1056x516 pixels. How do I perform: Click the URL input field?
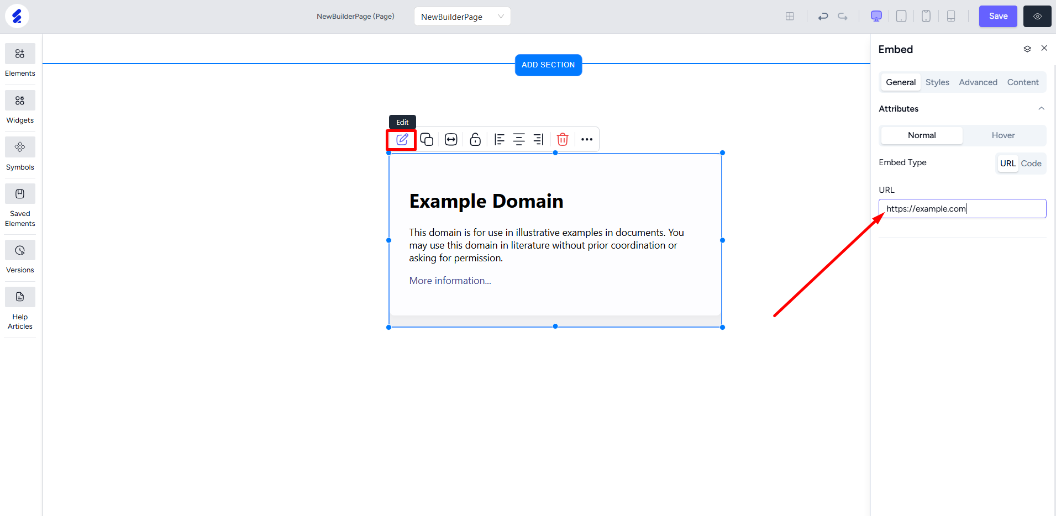click(962, 209)
